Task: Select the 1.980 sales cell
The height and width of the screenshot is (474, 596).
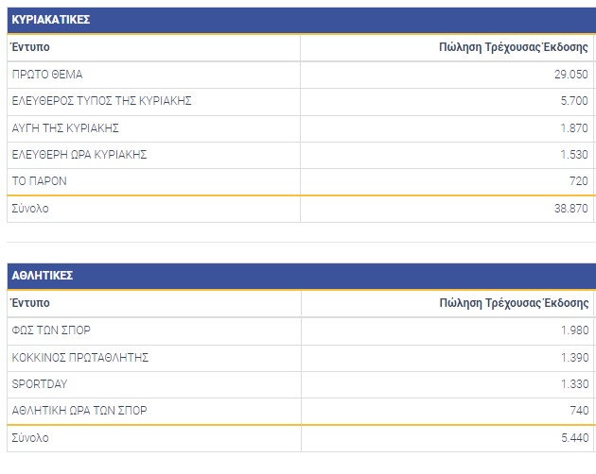Action: tap(573, 330)
